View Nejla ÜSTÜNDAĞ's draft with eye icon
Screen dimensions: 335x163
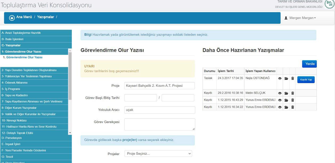pos(280,79)
